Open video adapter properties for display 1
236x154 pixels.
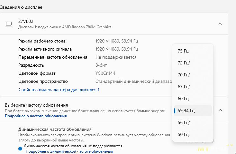pyautogui.click(x=59, y=90)
